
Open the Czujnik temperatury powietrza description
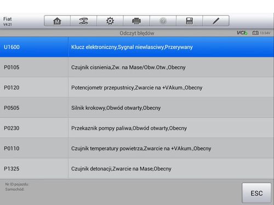[141, 149]
